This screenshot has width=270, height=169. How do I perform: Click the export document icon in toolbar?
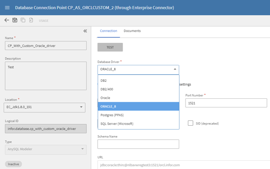[31, 20]
